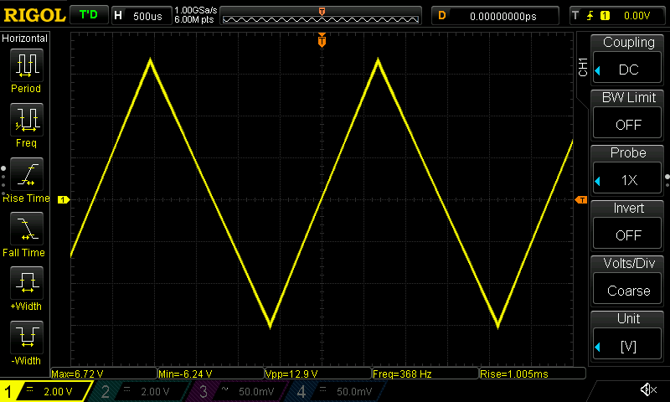Click the Rise=1.005ms measurement readout
Image resolution: width=670 pixels, height=402 pixels.
(x=533, y=374)
